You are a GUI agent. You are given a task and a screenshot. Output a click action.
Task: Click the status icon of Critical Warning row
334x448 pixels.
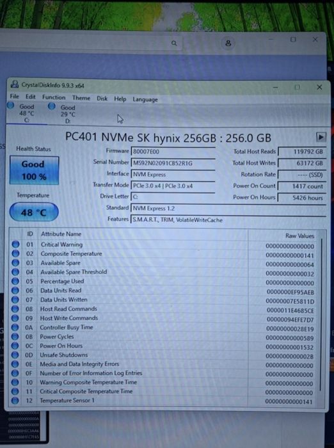point(16,244)
